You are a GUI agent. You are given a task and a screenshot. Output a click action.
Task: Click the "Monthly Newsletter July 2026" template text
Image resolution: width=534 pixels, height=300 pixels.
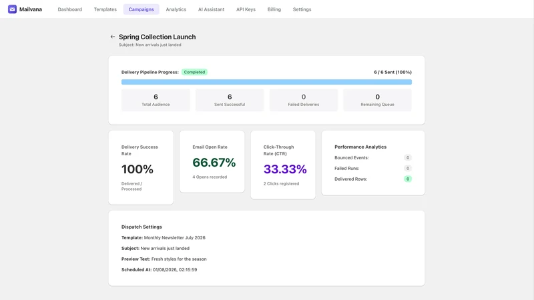(x=175, y=238)
